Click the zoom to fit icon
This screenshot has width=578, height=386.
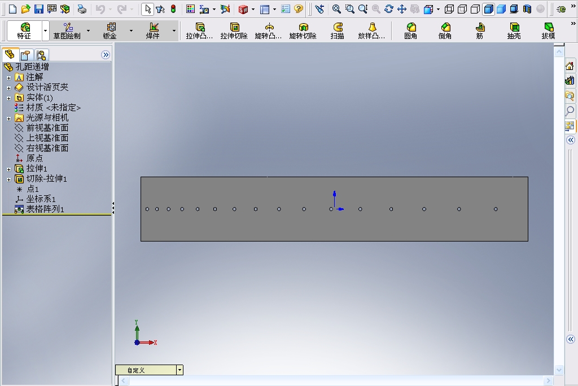pyautogui.click(x=336, y=9)
